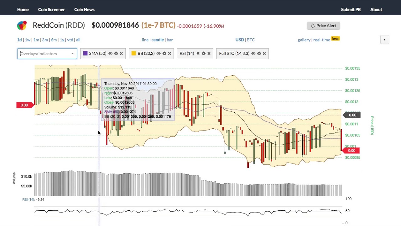Open Submit PR page
401x226 pixels.
tap(351, 9)
